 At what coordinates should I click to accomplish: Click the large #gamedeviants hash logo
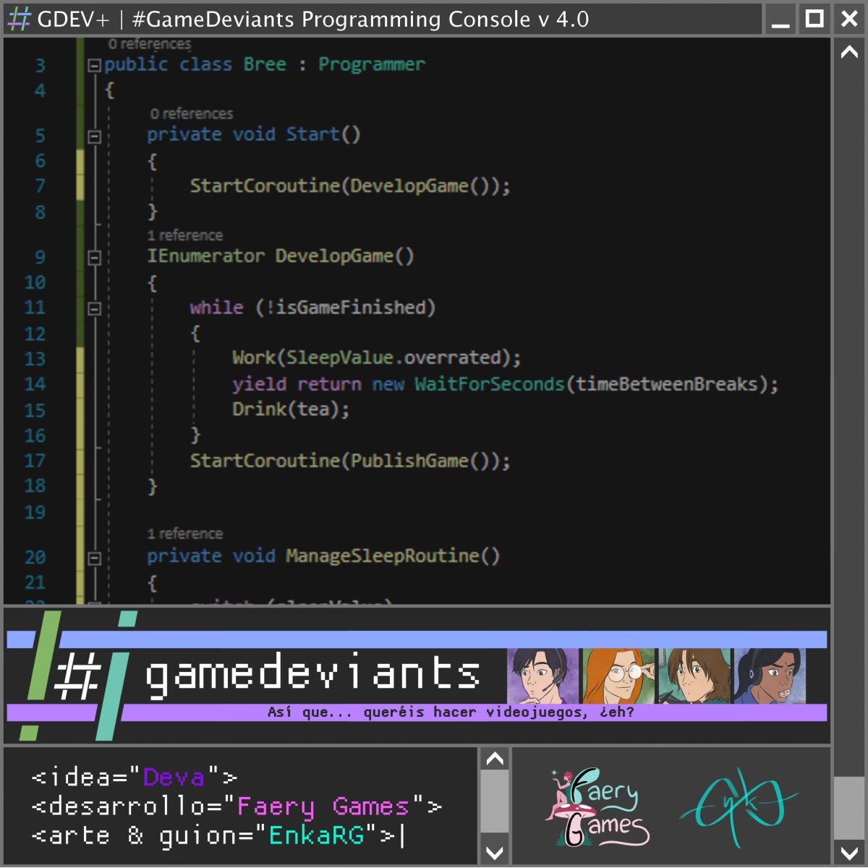click(x=78, y=676)
